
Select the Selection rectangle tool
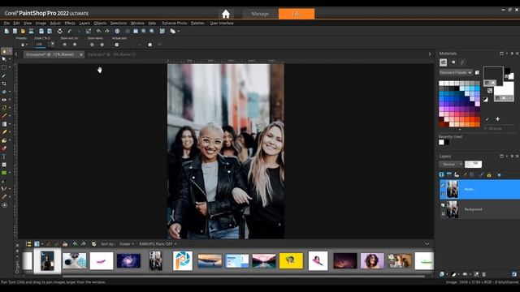pyautogui.click(x=4, y=67)
